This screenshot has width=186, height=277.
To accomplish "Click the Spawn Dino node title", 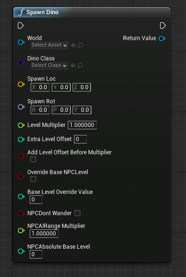I will pos(42,12).
